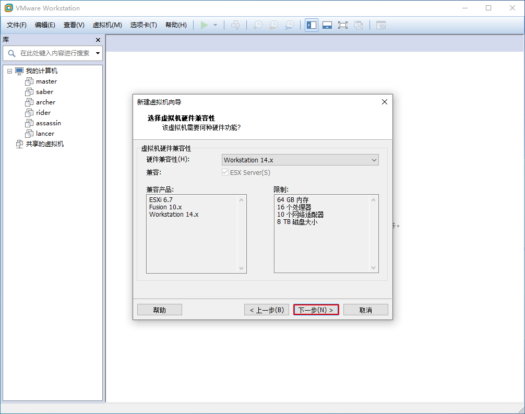This screenshot has width=525, height=414.
Task: Show or hide the thumbnail bar
Action: pos(327,25)
